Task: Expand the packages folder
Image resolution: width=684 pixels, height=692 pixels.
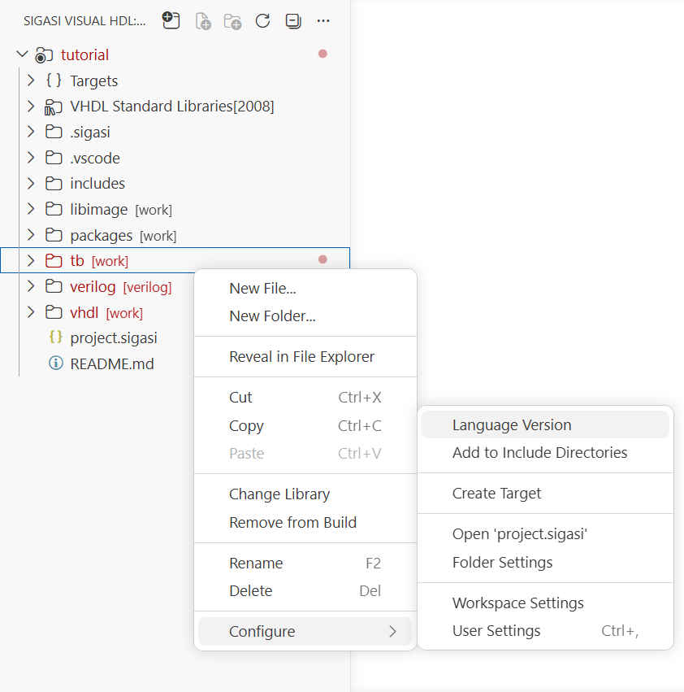Action: click(31, 235)
